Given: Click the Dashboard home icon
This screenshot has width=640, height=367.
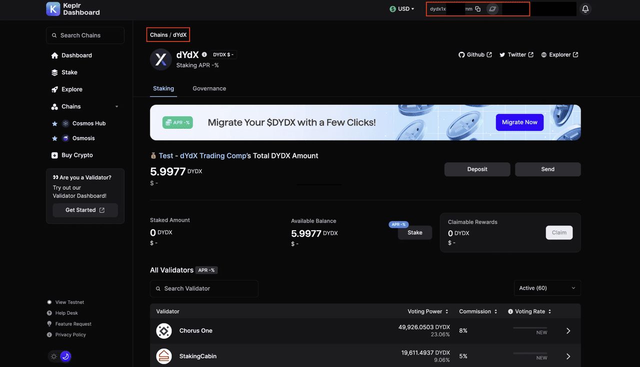Looking at the screenshot, I should coord(54,55).
